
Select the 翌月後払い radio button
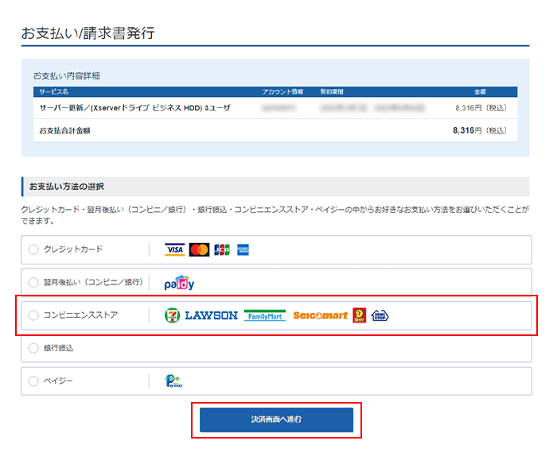33,283
